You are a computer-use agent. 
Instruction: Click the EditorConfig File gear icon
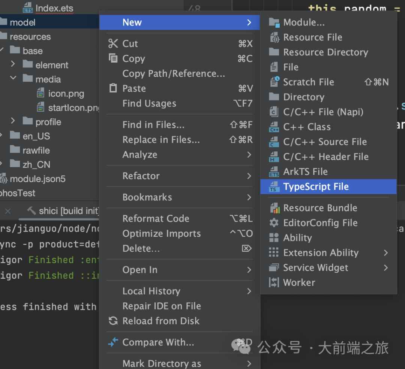[x=274, y=223]
